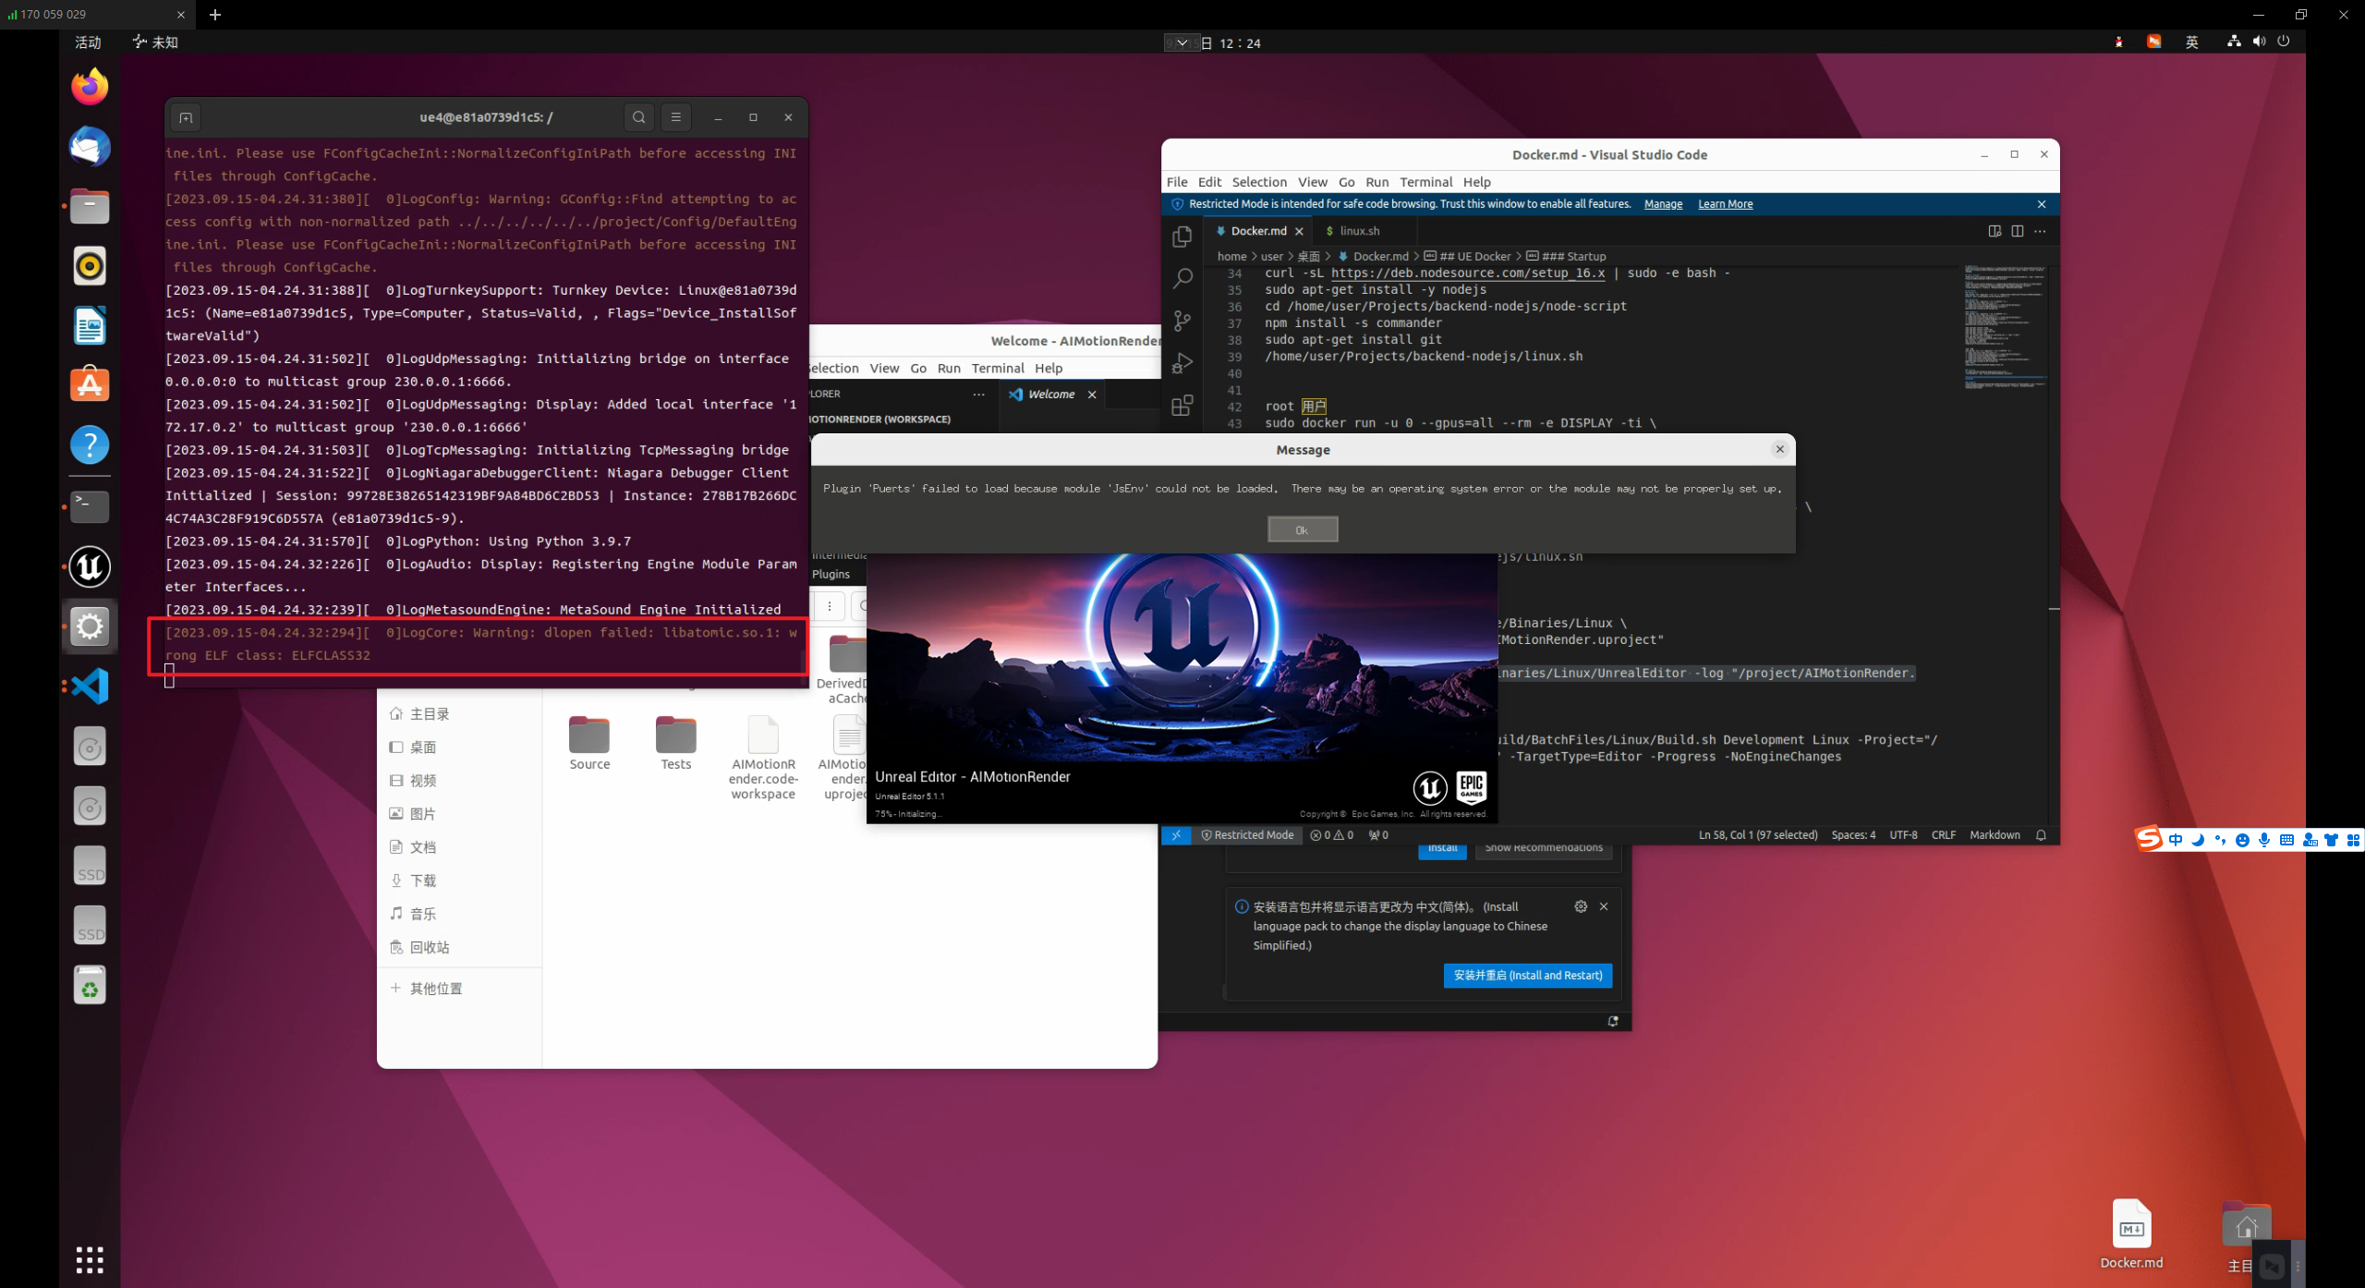Click the remote window indicator in status bar
The width and height of the screenshot is (2365, 1288).
(1176, 834)
